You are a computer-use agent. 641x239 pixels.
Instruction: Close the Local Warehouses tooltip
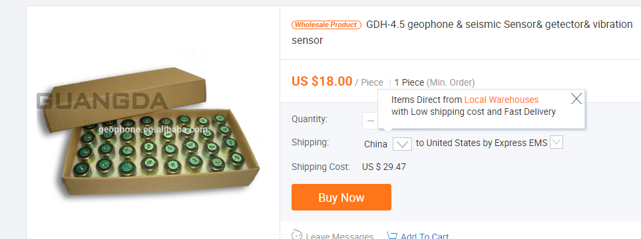point(576,99)
